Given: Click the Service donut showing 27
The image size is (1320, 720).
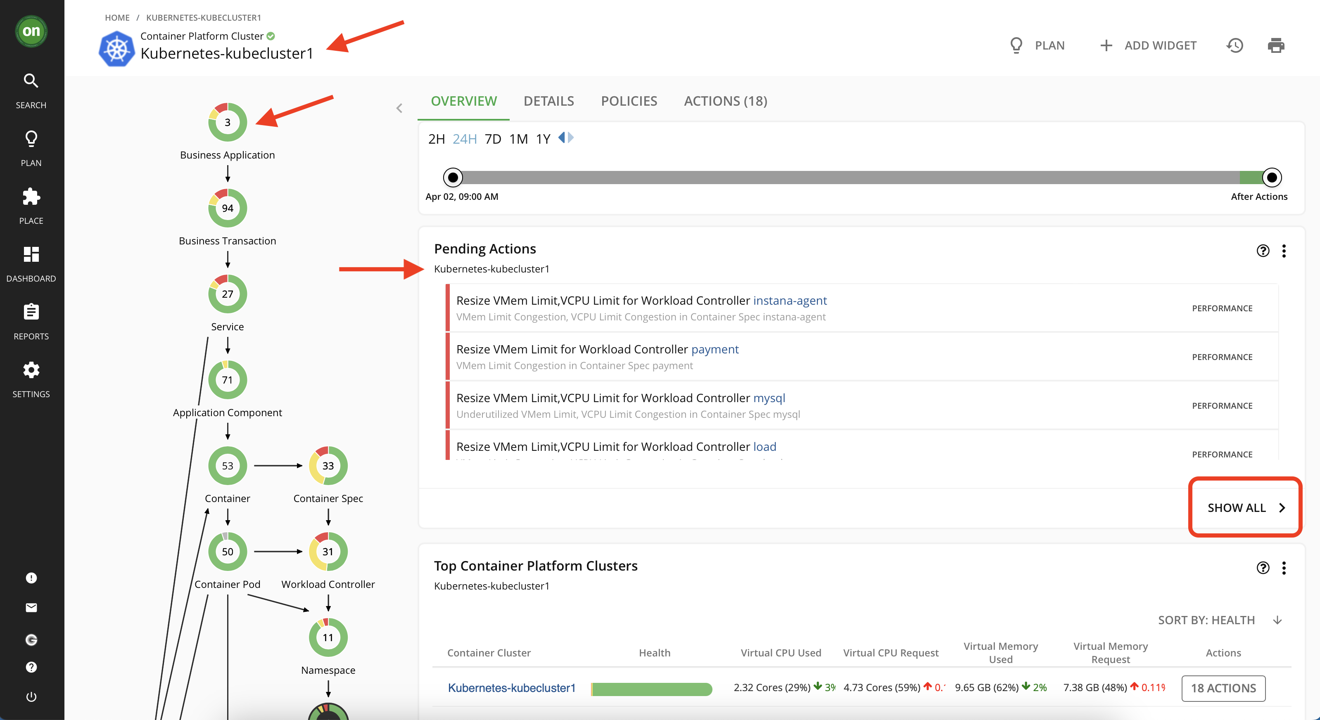Looking at the screenshot, I should (228, 294).
